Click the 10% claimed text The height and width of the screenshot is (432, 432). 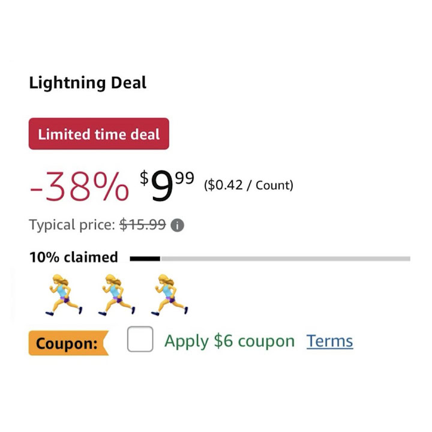click(73, 257)
